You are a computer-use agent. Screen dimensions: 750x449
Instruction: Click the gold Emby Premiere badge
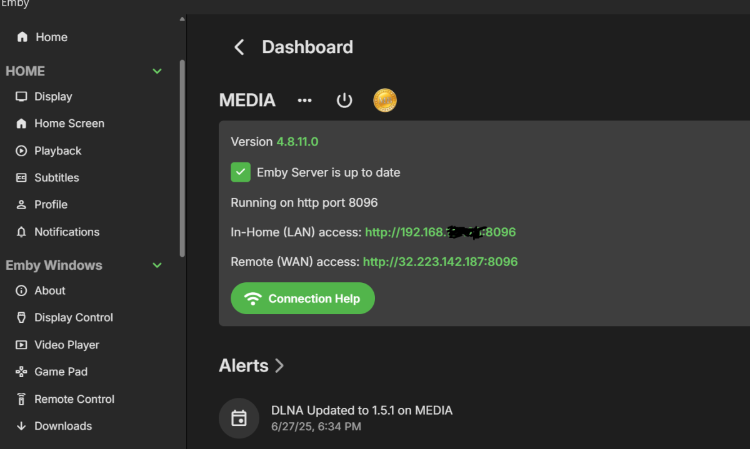(385, 101)
